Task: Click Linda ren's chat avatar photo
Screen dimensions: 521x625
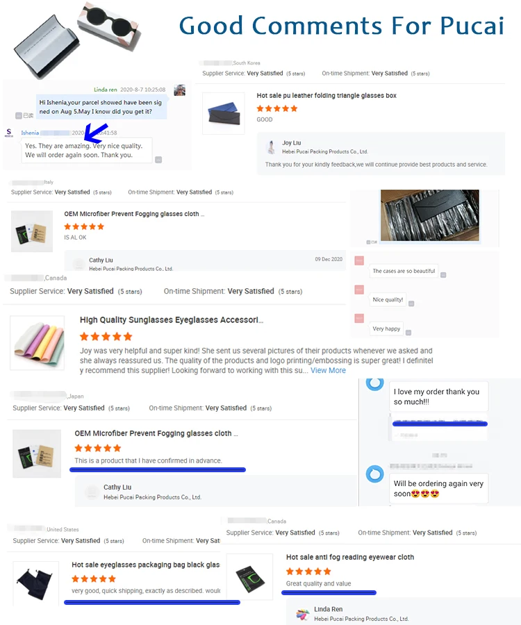Action: (180, 90)
